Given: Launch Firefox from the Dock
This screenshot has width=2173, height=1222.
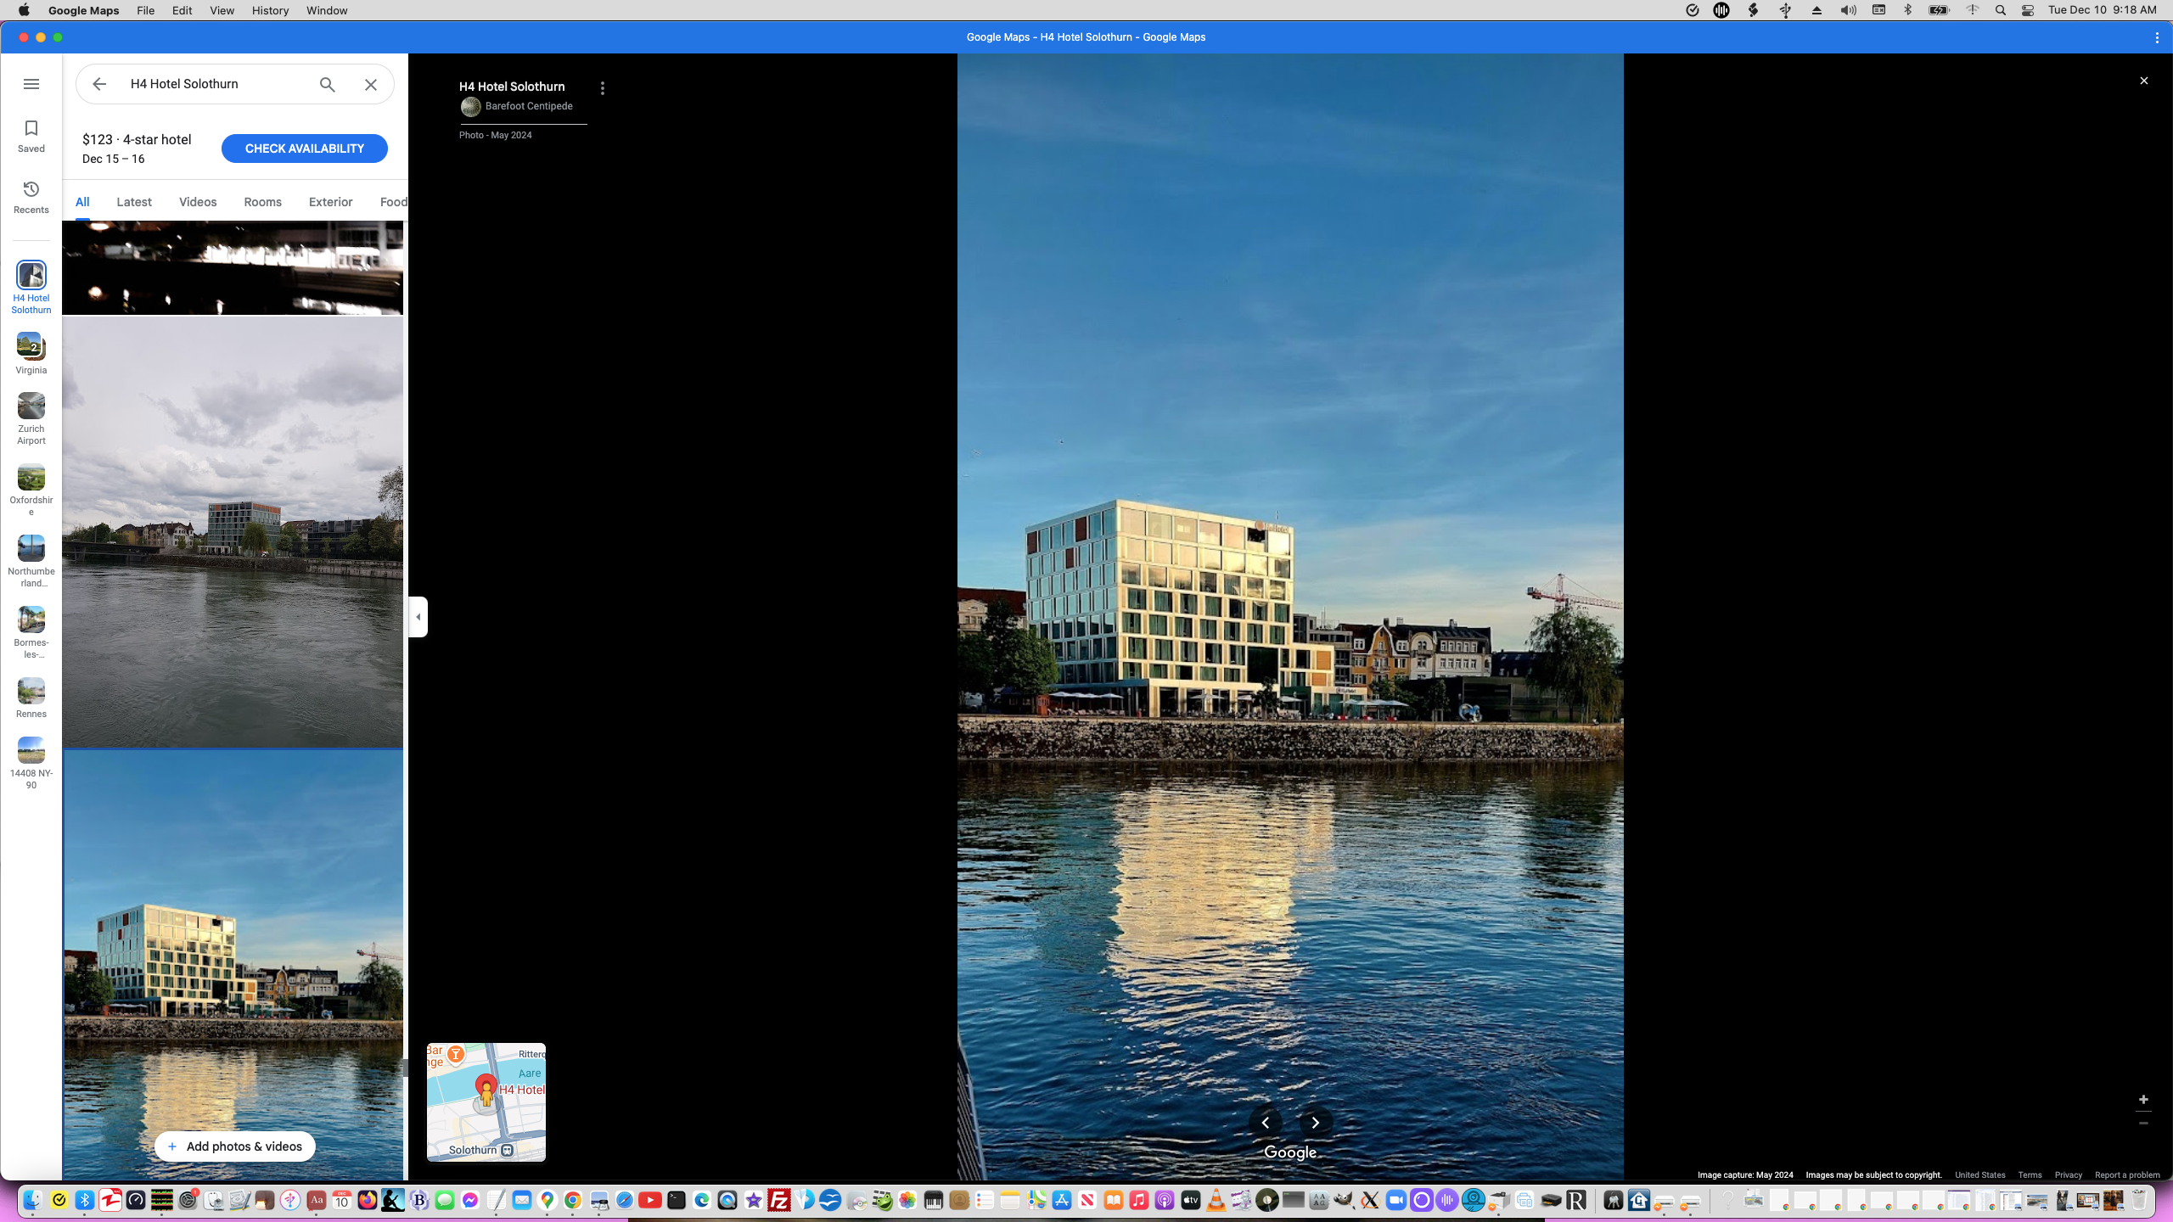Looking at the screenshot, I should click(366, 1201).
